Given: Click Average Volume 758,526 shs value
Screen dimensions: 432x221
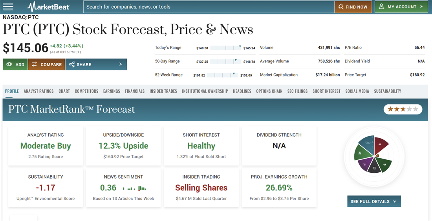Looking at the screenshot, I should [329, 61].
